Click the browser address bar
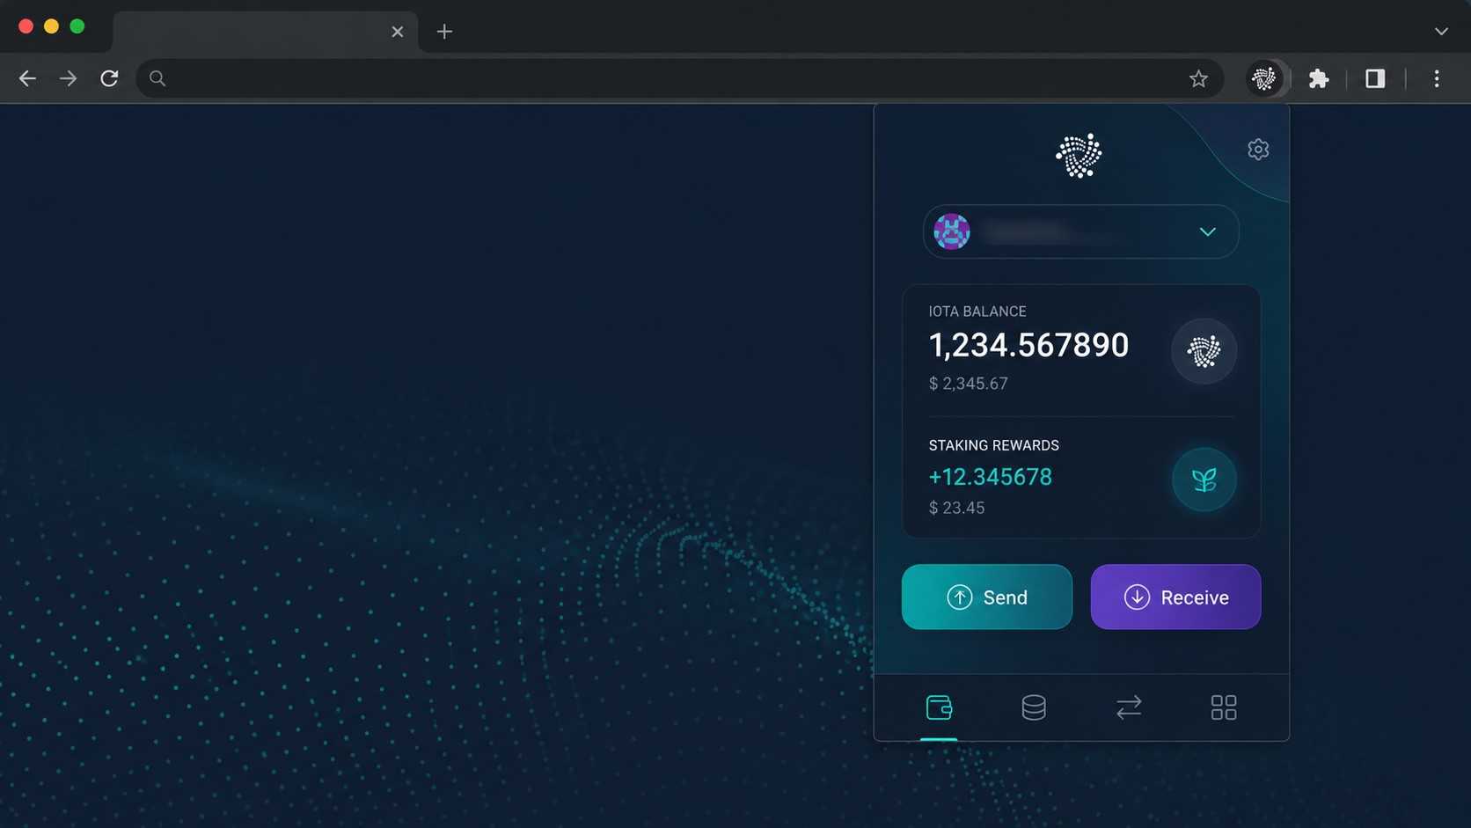This screenshot has width=1471, height=828. click(x=679, y=78)
